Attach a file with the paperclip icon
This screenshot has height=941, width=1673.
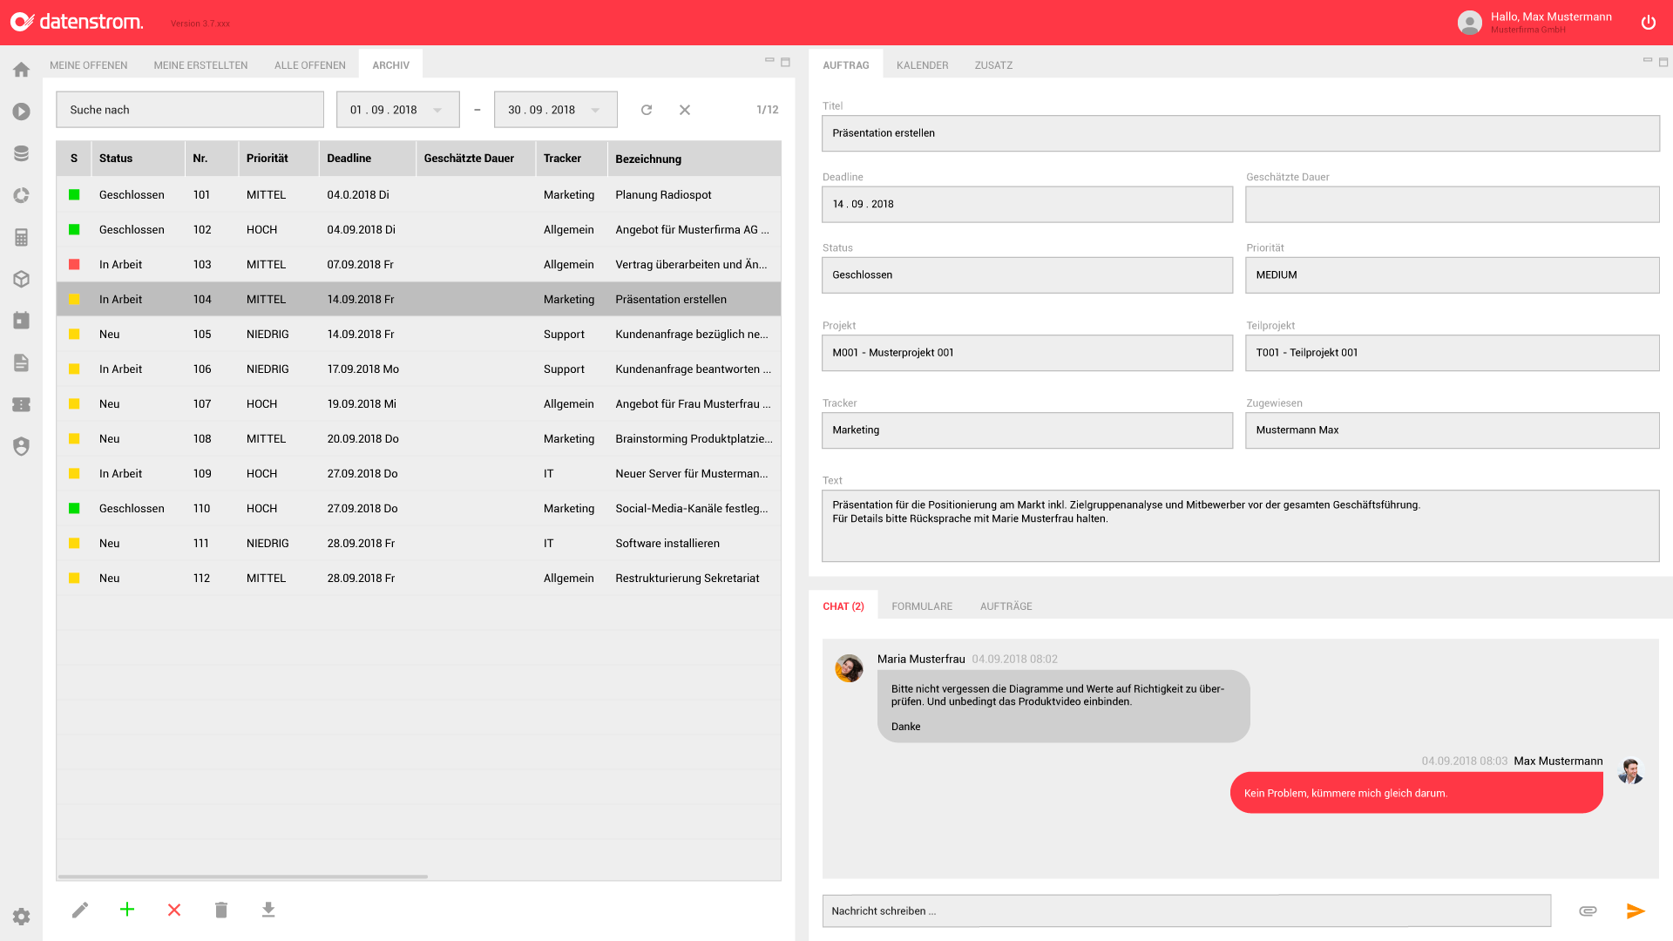[1588, 911]
